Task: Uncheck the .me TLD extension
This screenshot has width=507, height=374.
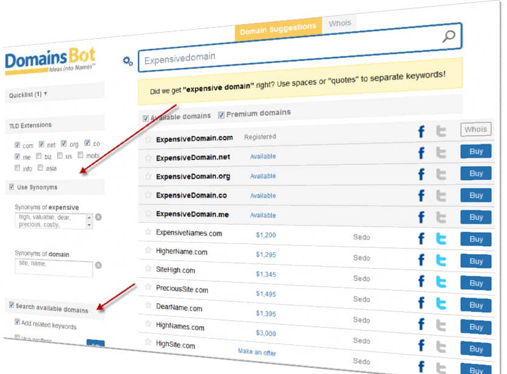Action: (17, 156)
